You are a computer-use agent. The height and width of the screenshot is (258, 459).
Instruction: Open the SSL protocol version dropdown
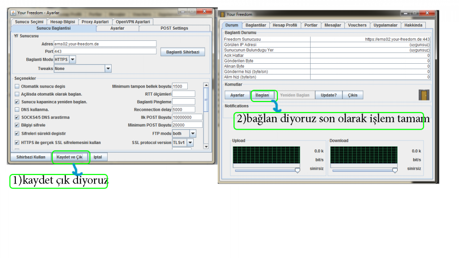pos(190,143)
